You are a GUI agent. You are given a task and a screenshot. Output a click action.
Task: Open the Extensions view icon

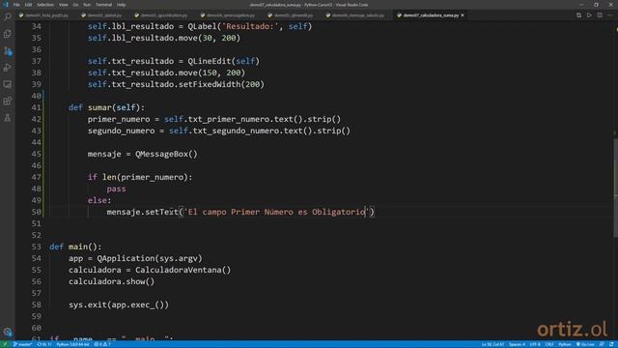(x=8, y=101)
